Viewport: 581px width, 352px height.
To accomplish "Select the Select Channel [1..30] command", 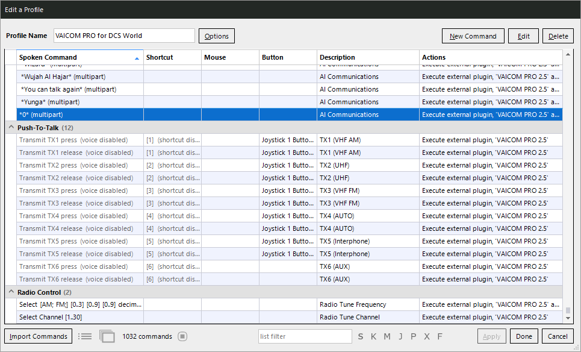I will (290, 317).
